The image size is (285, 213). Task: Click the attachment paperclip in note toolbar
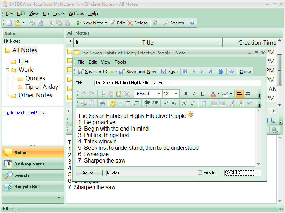coord(221,71)
